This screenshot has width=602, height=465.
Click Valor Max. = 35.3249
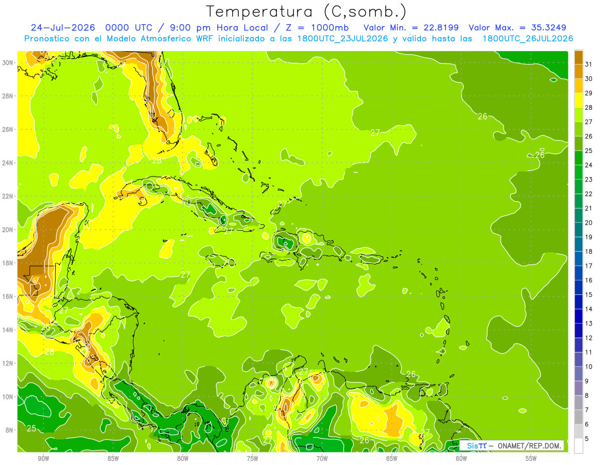[517, 28]
